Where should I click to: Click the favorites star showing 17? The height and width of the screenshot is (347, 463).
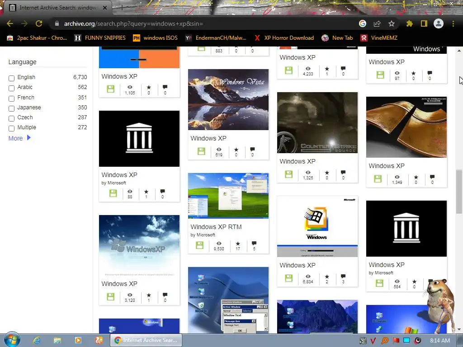coord(238,244)
